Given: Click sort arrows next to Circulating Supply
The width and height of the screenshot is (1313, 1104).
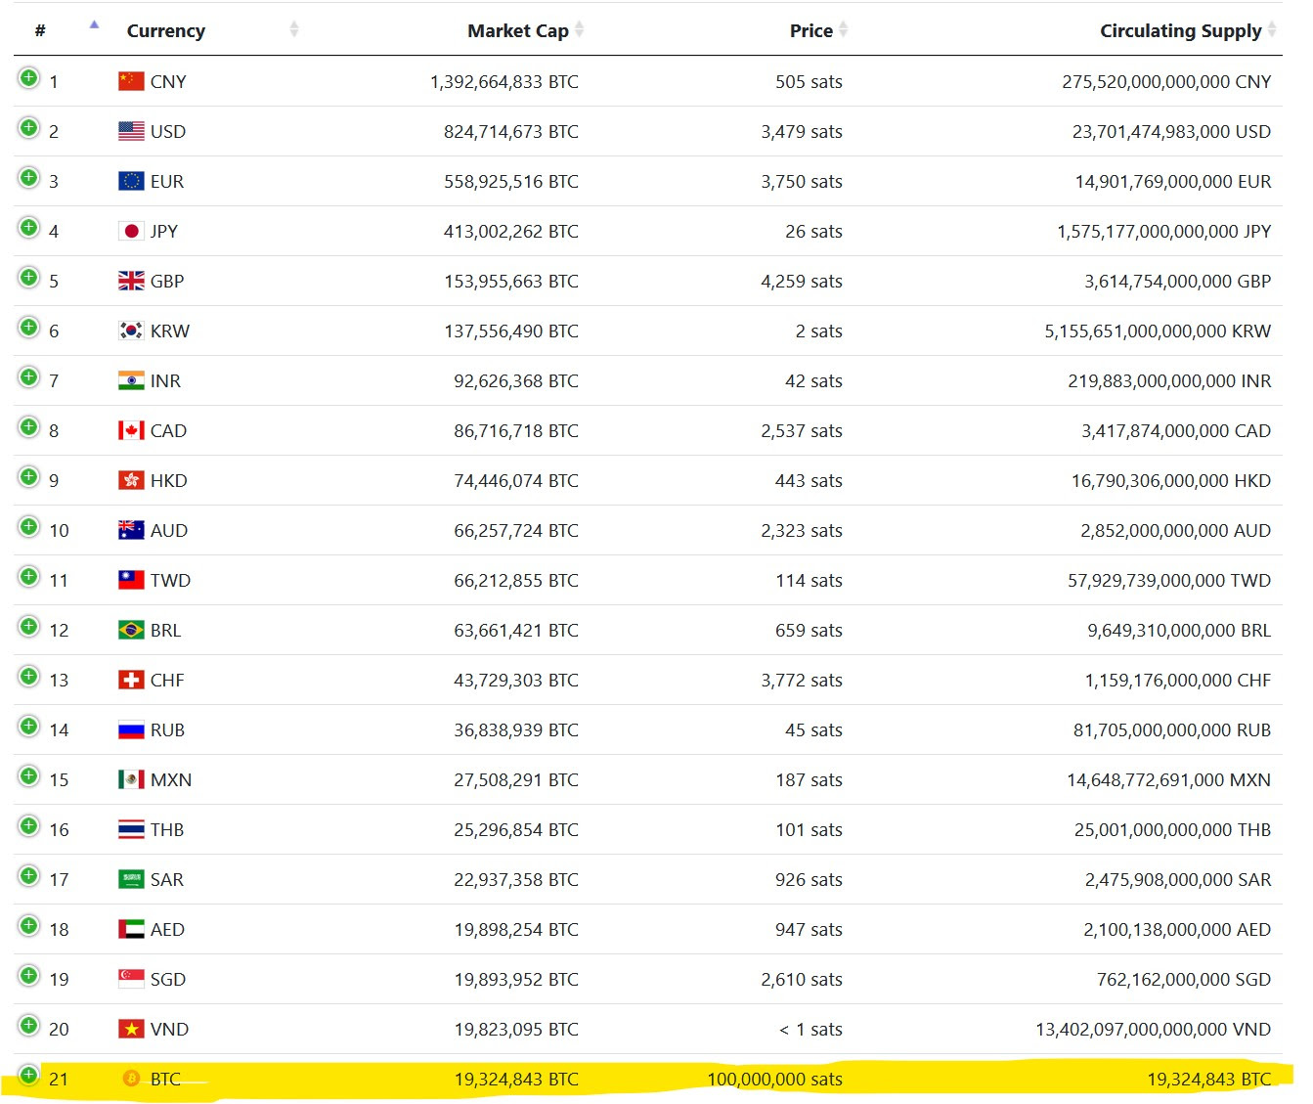Looking at the screenshot, I should (1272, 30).
